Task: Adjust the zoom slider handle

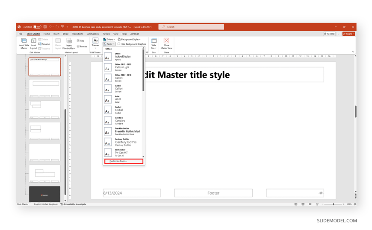Action: [x=334, y=204]
